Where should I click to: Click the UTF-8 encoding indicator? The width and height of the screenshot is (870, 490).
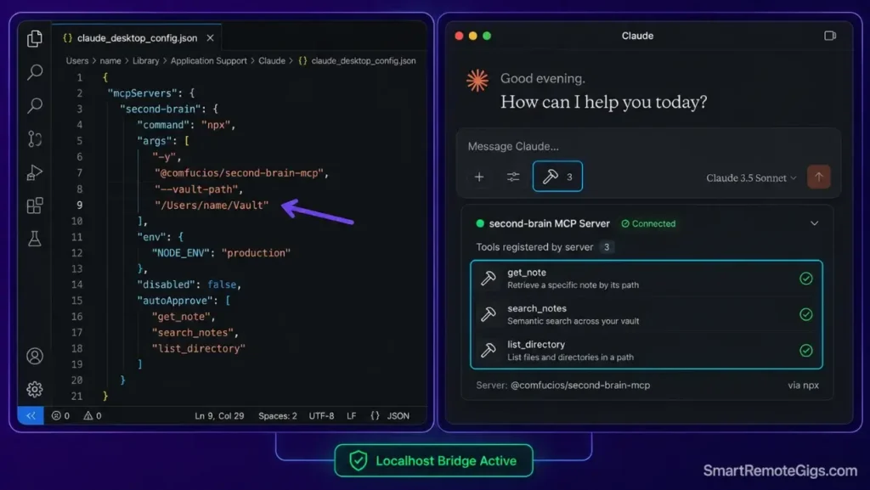click(321, 416)
